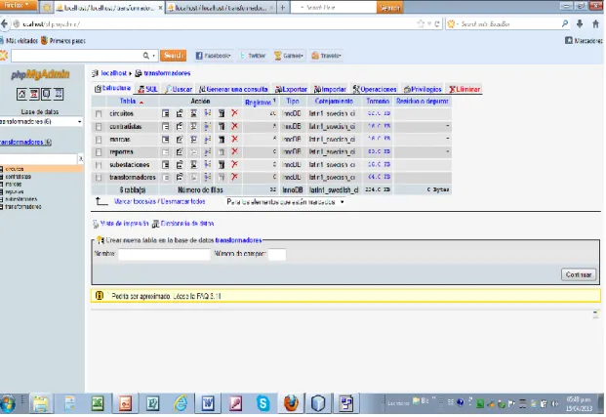Sort by the Tabla column header
This screenshot has width=606, height=417.
[x=128, y=102]
